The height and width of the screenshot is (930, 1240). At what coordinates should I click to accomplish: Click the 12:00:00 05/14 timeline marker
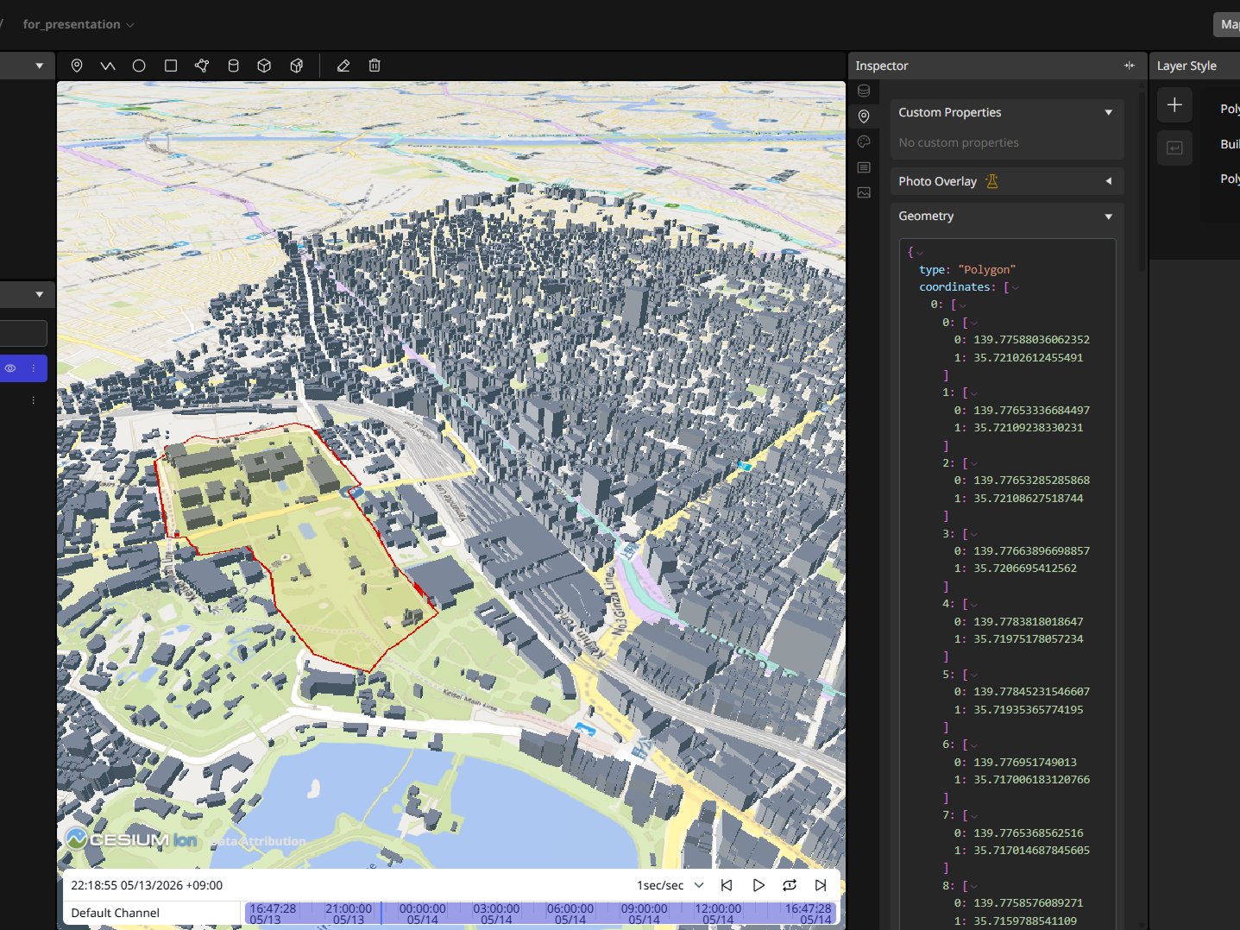718,914
